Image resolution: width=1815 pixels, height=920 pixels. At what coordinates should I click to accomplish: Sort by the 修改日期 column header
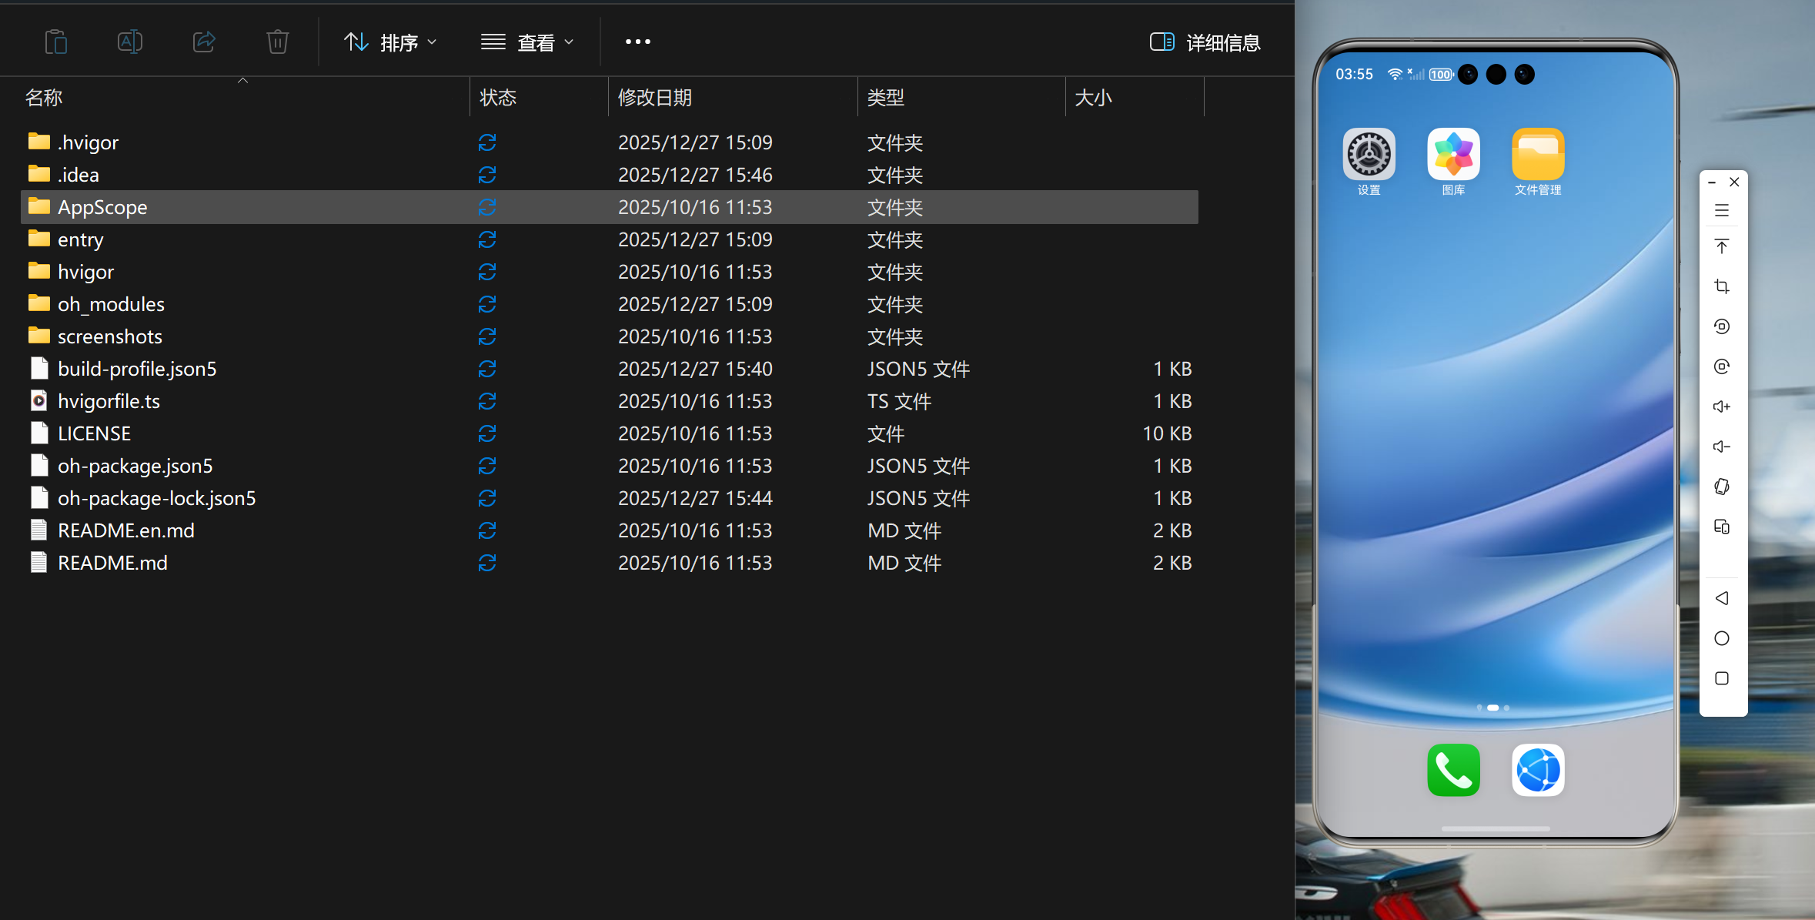point(655,98)
